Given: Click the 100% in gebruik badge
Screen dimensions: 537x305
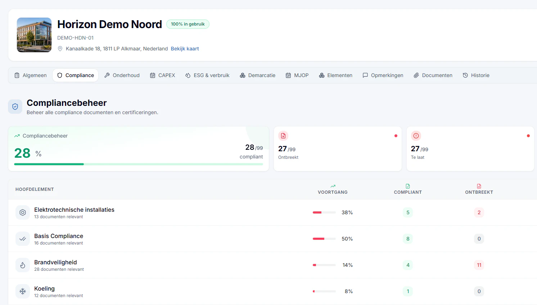Looking at the screenshot, I should 188,24.
